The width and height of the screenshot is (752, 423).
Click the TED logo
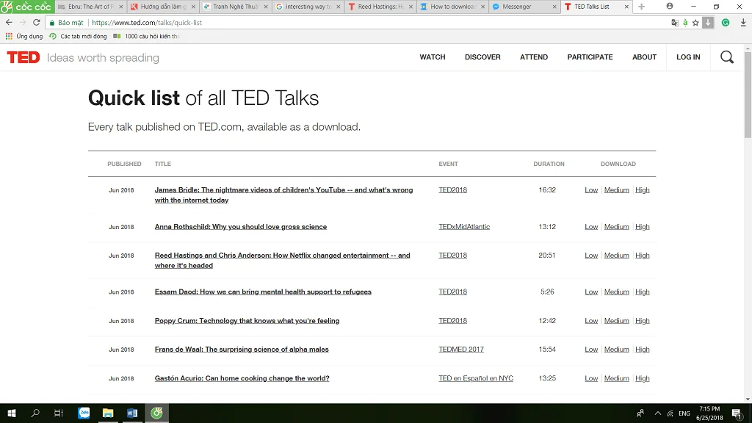23,57
